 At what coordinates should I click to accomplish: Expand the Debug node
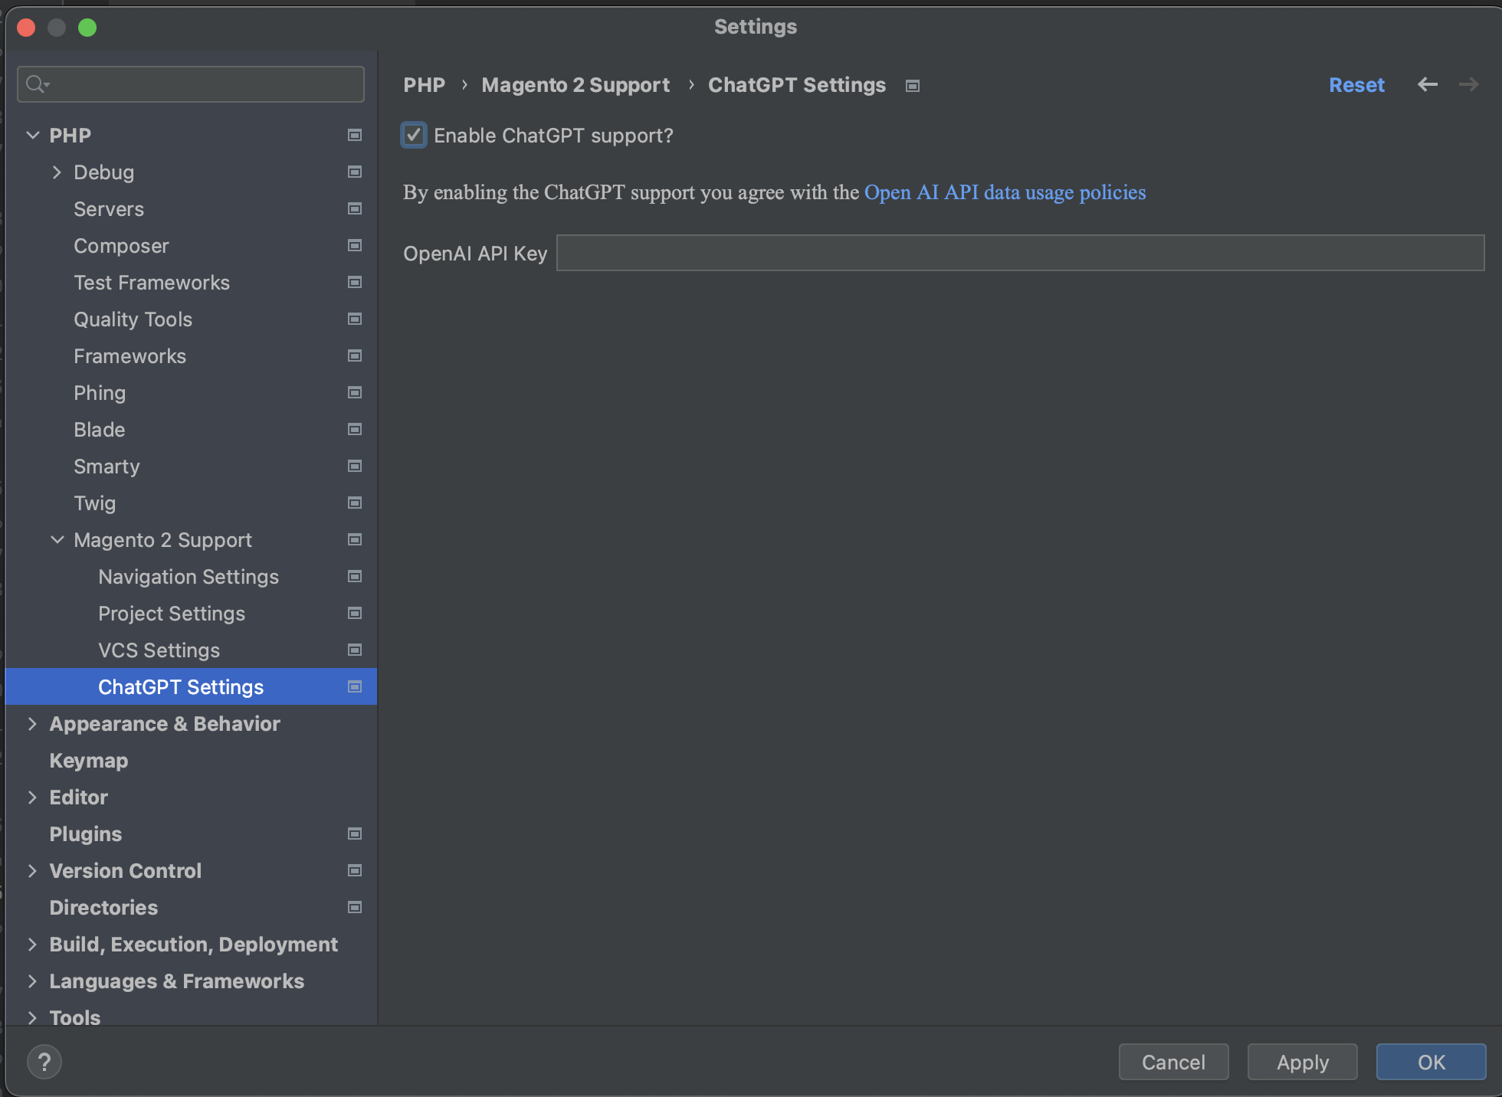[57, 172]
